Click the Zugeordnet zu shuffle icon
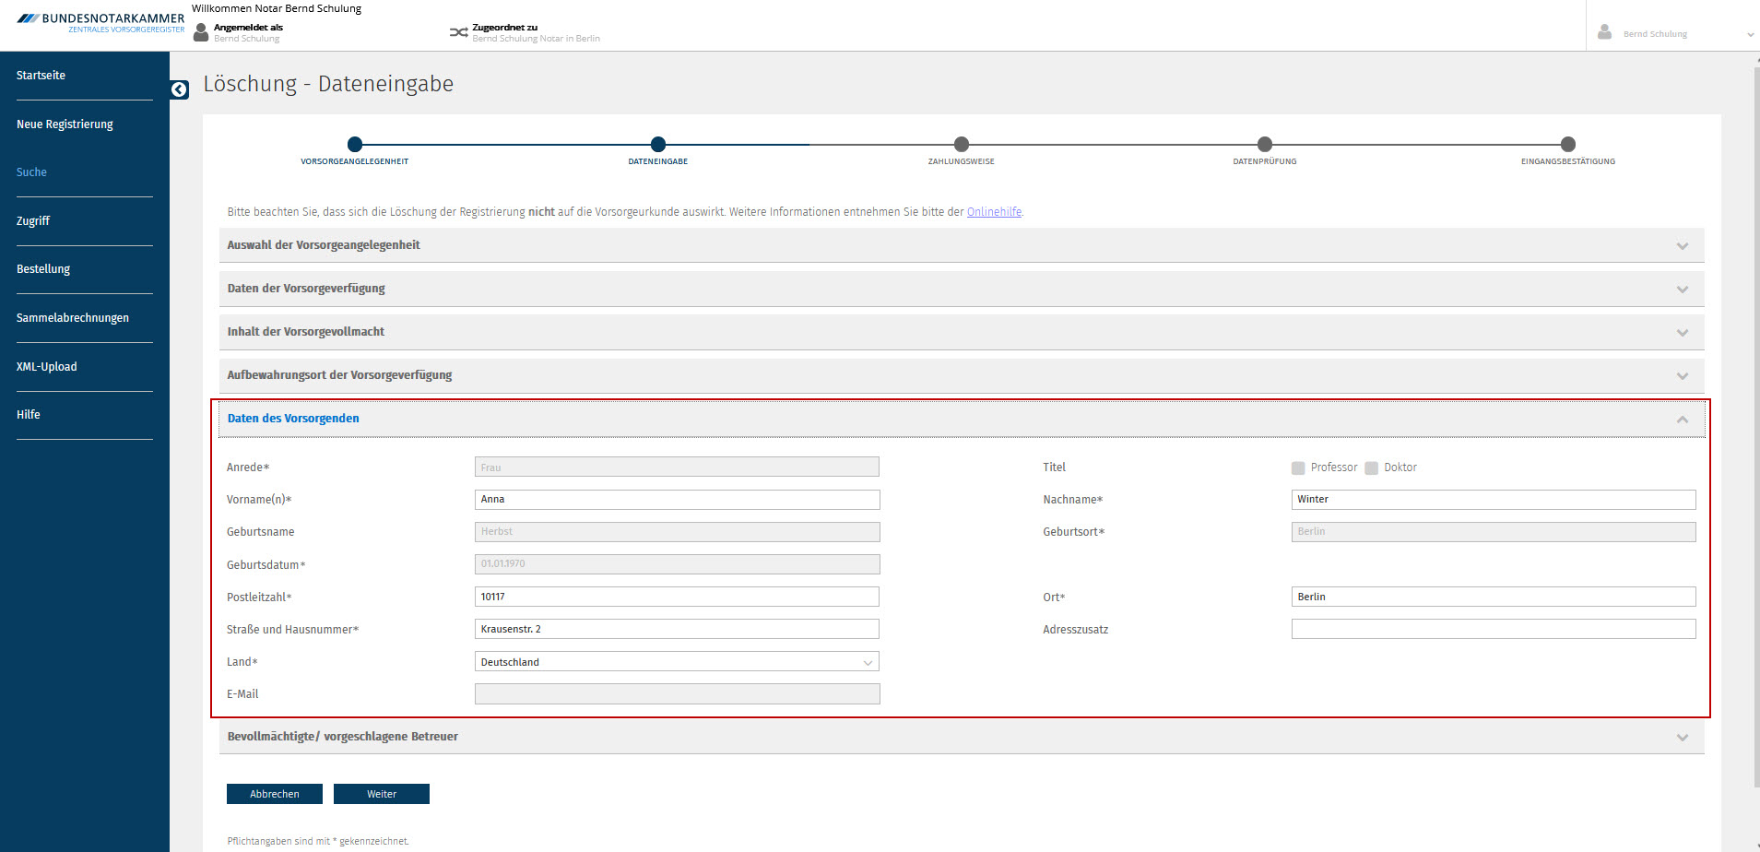Screen dimensions: 1760x852 [x=458, y=33]
